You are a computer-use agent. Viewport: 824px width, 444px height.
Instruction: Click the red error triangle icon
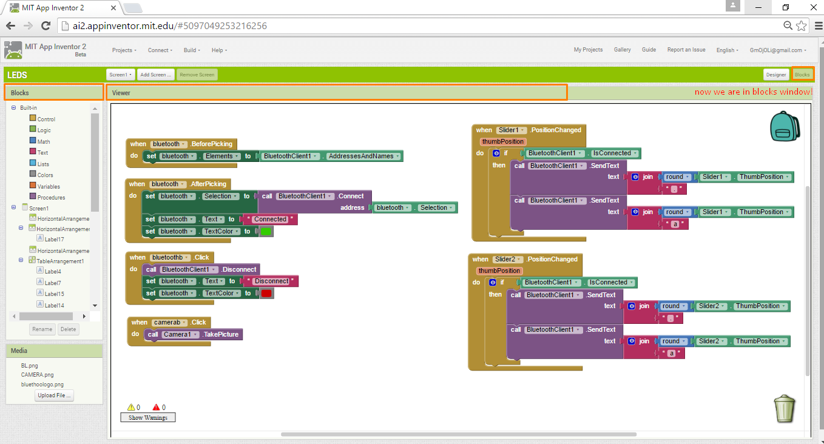pos(156,408)
